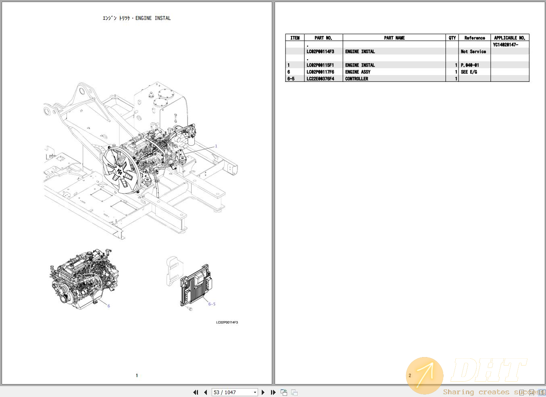546x397 pixels.
Task: Select continuous page layout icon
Action: pos(532,392)
